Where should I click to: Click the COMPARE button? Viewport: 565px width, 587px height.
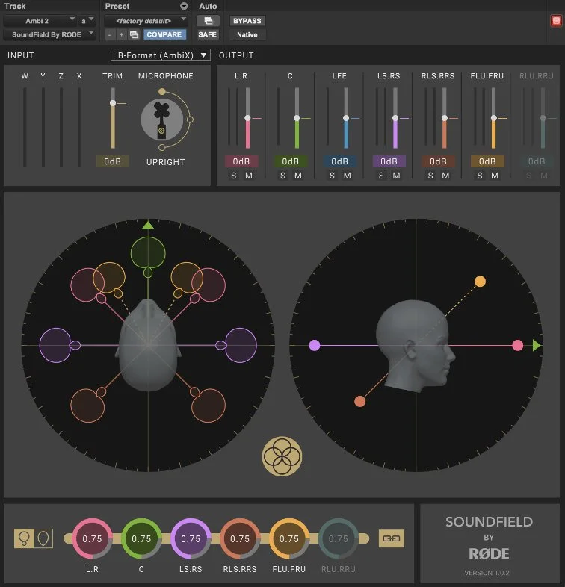(x=164, y=34)
